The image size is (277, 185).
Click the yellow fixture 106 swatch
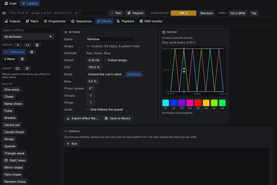206,103
